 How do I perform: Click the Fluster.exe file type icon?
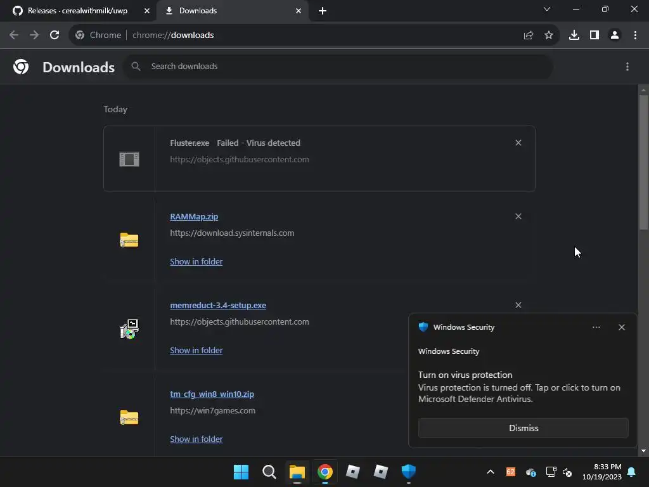pyautogui.click(x=129, y=159)
